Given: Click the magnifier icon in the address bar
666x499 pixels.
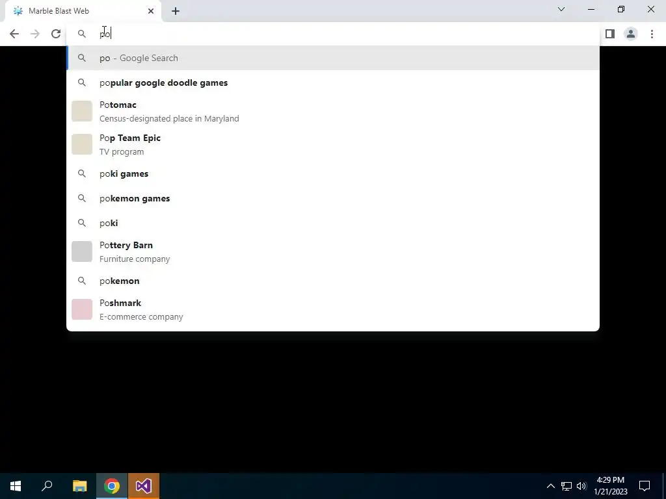Looking at the screenshot, I should click(82, 34).
